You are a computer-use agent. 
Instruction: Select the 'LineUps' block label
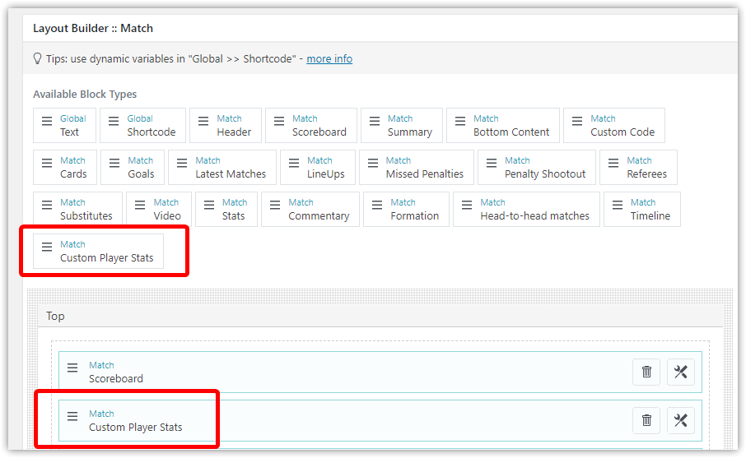click(x=325, y=174)
